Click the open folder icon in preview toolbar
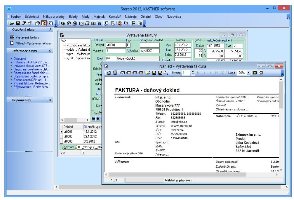 (148, 73)
